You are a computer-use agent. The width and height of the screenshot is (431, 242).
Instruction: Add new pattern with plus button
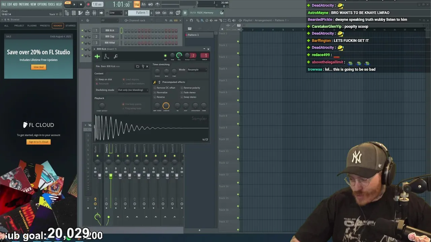[151, 13]
